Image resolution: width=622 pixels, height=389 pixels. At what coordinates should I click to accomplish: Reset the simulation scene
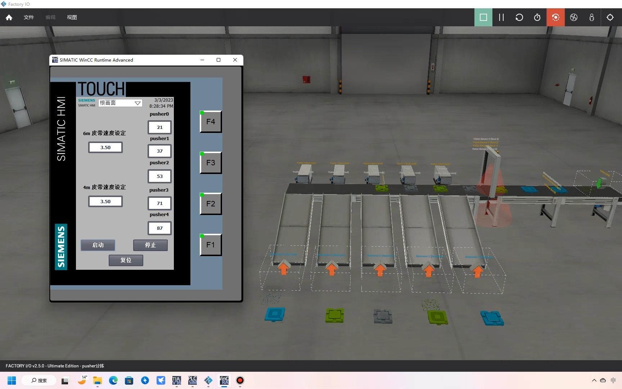click(x=519, y=17)
